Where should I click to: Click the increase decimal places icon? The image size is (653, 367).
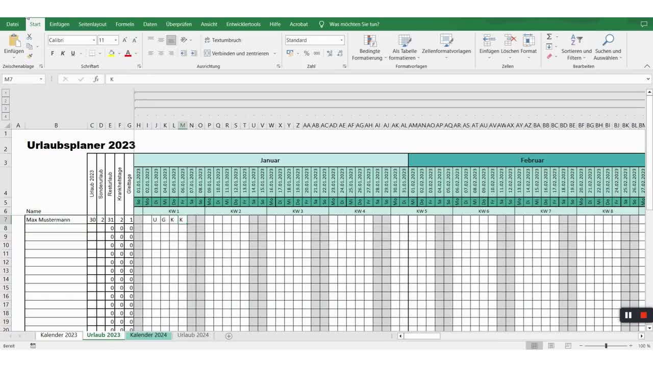coord(330,54)
